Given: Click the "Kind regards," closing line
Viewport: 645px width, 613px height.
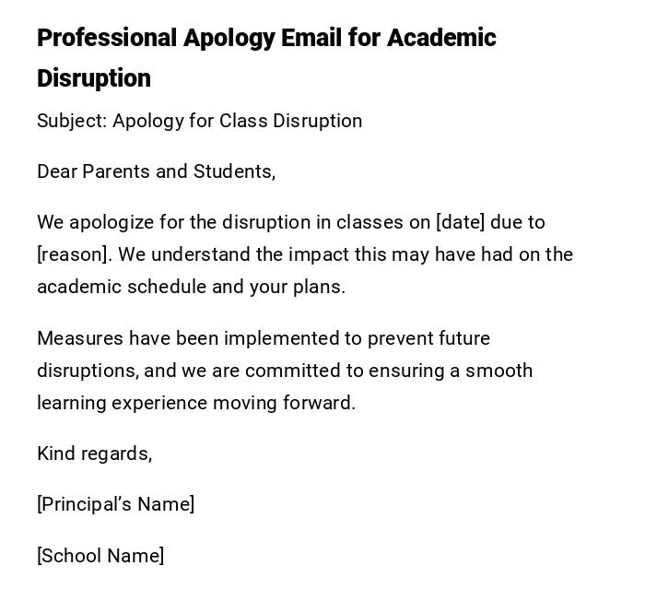Looking at the screenshot, I should tap(94, 454).
